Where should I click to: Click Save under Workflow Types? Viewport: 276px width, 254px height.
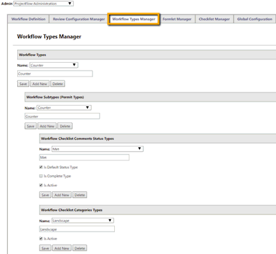click(23, 84)
